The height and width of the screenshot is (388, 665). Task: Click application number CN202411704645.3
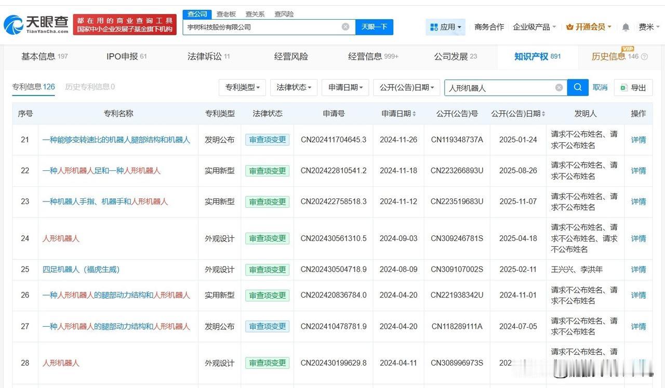[x=334, y=140]
